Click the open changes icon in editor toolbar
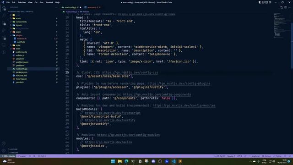 (x=282, y=7)
